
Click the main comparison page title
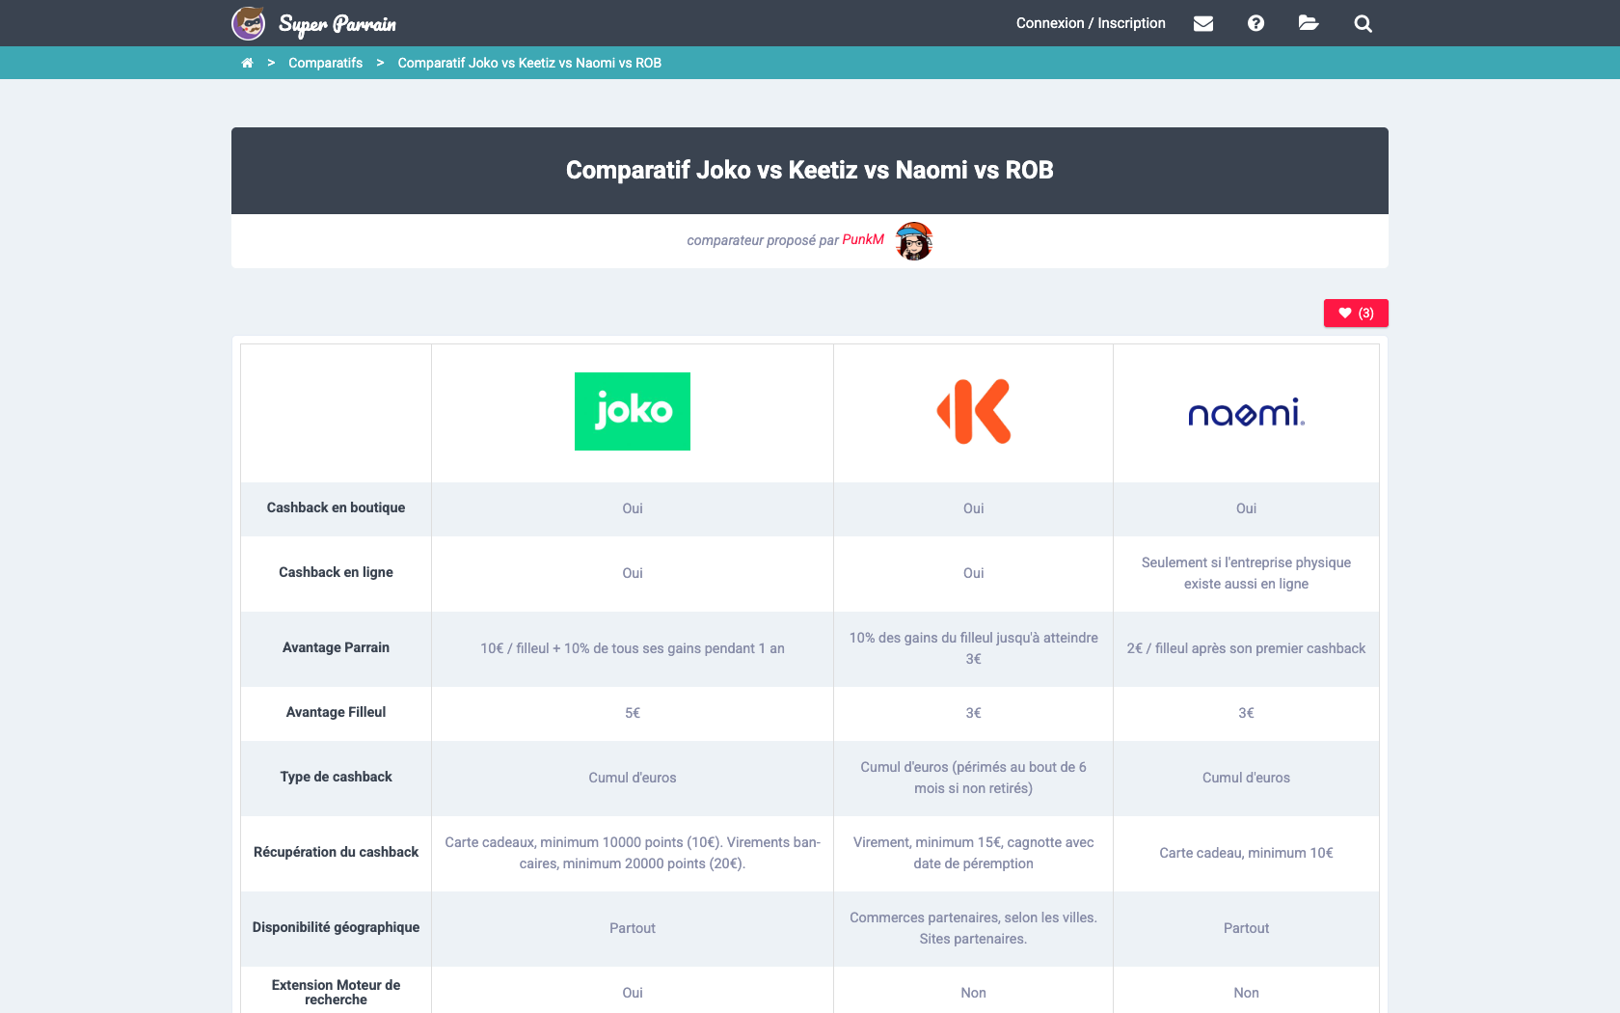(x=809, y=170)
